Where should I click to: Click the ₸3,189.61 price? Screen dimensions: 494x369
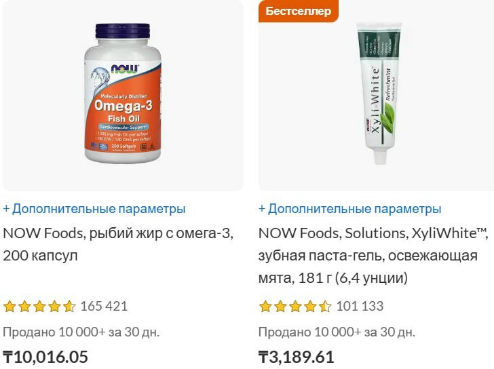(x=296, y=357)
